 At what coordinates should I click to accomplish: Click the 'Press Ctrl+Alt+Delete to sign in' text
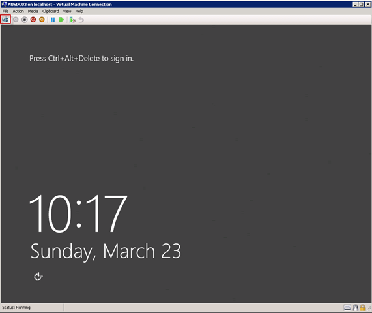(81, 59)
